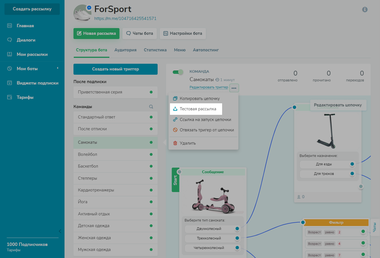Image resolution: width=380 pixels, height=258 pixels.
Task: Switch to the Аудитория tab
Action: pos(125,50)
